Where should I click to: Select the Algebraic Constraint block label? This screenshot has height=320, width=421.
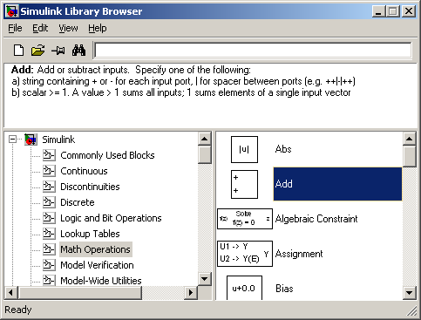click(x=316, y=219)
